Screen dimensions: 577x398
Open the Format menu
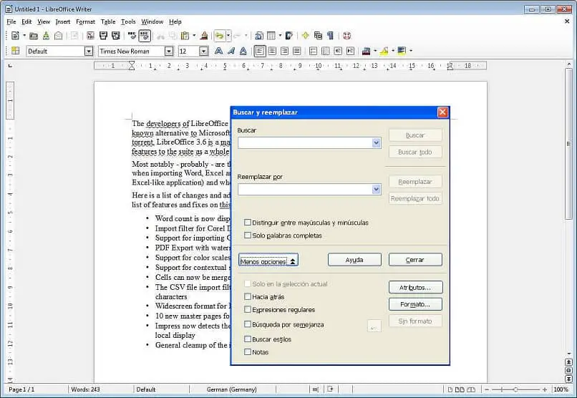pos(85,21)
